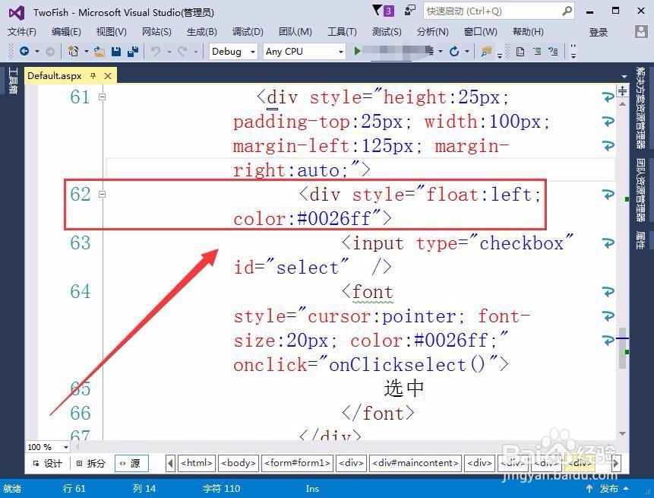Click the Refresh browser icon

(454, 52)
